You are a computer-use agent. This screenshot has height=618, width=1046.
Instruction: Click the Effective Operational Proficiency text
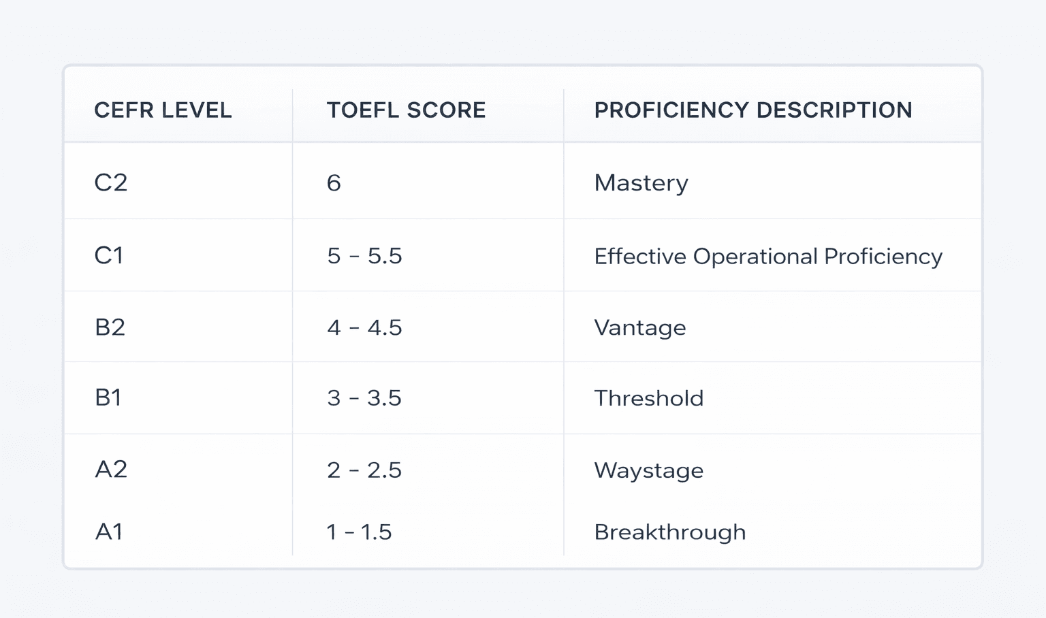pyautogui.click(x=767, y=257)
